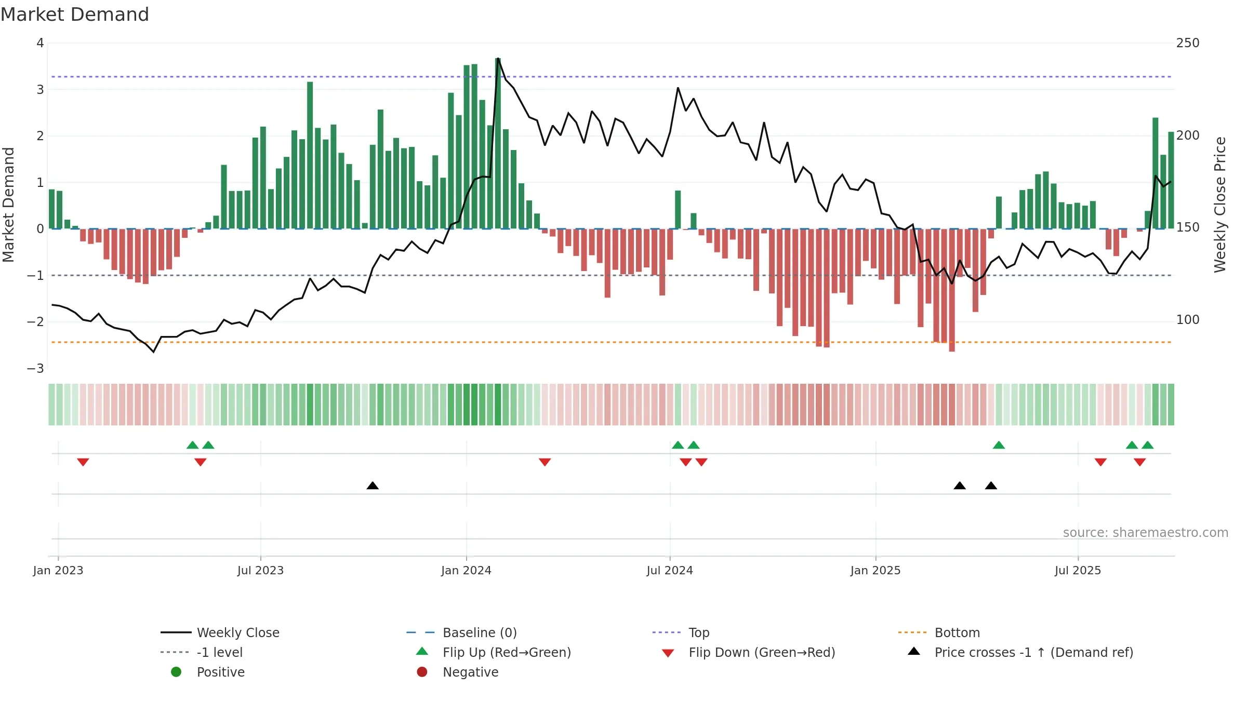Toggle the Baseline (0) legend entry
This screenshot has width=1247, height=701.
461,632
